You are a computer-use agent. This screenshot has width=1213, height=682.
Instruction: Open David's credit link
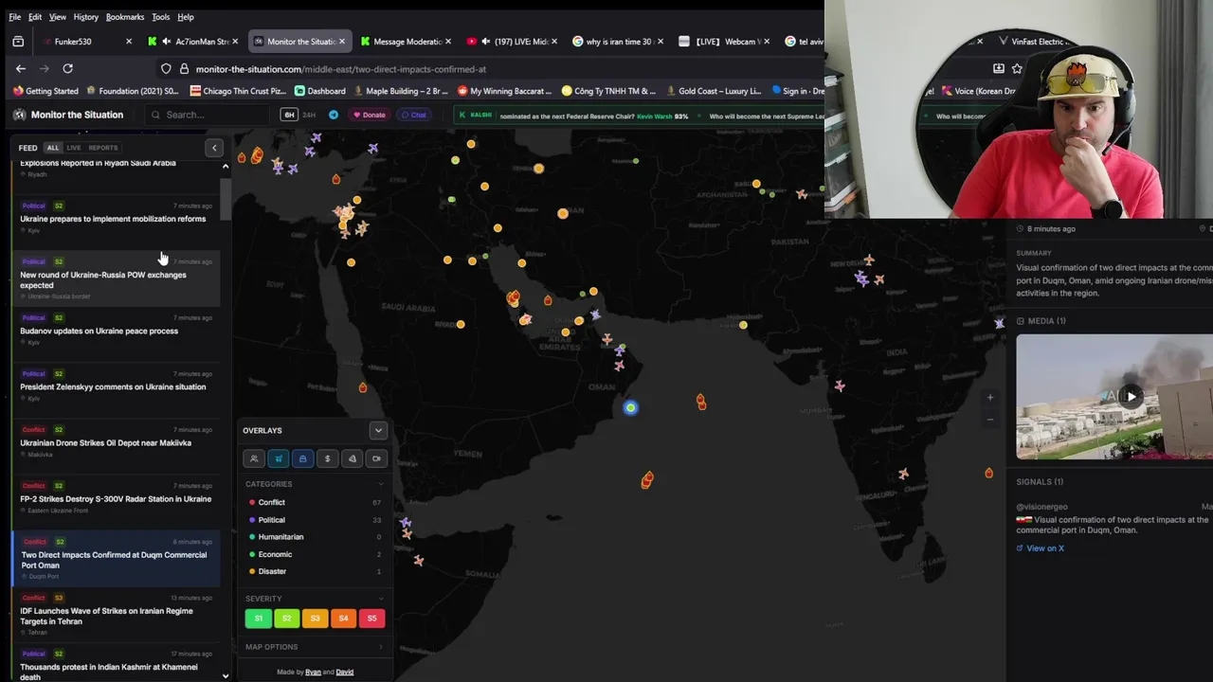point(345,673)
